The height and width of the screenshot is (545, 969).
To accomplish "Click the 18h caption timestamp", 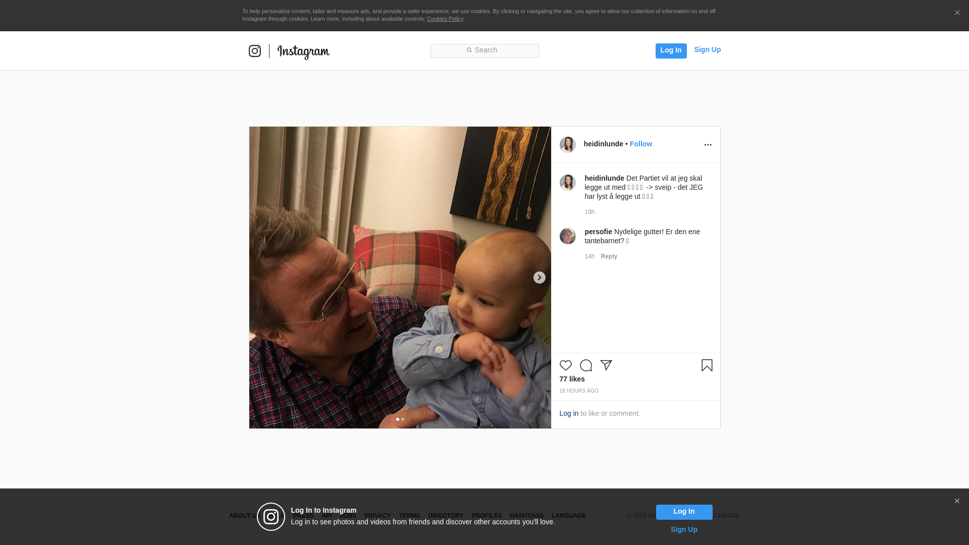I will (590, 212).
